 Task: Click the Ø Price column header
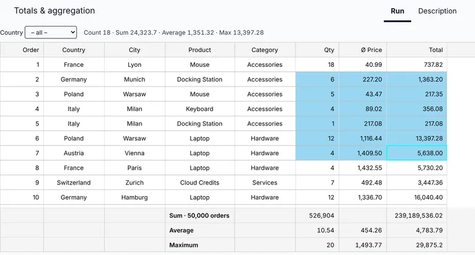[363, 50]
